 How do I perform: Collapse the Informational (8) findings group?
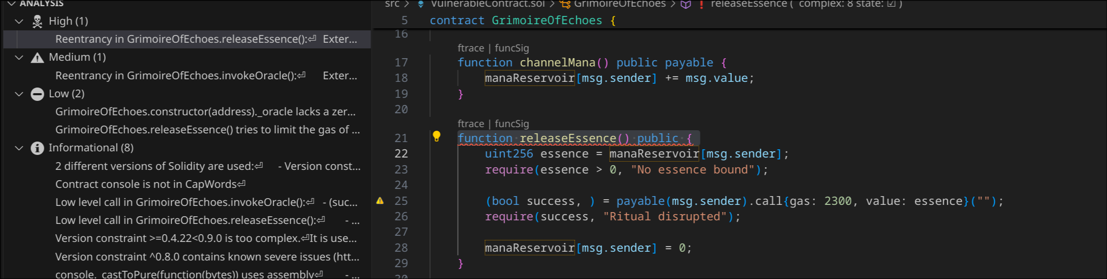click(x=19, y=148)
